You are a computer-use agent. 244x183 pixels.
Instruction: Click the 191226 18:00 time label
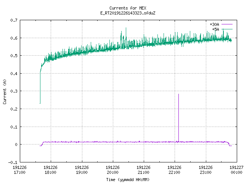tap(51, 170)
